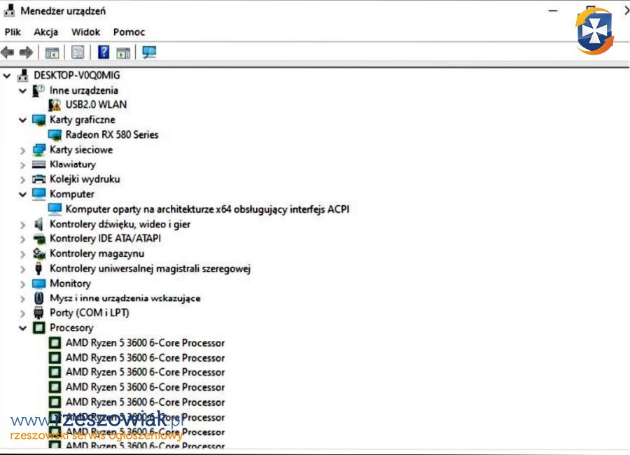Expand the Porty (COM i LPT) branch
630x455 pixels.
[23, 313]
